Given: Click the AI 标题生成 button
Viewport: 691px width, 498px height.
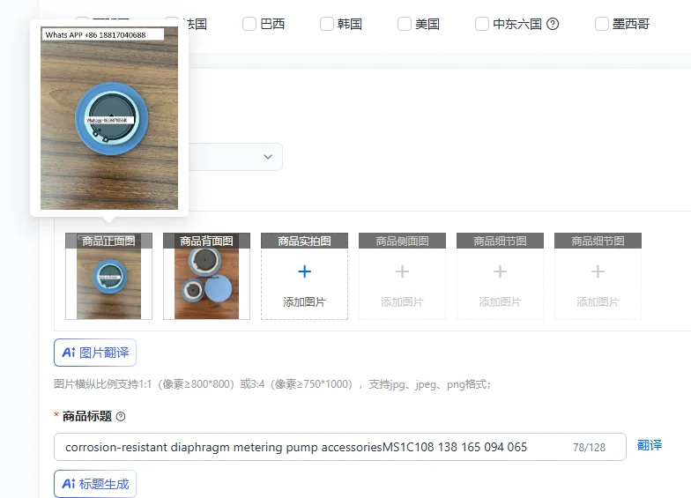Looking at the screenshot, I should [x=95, y=484].
